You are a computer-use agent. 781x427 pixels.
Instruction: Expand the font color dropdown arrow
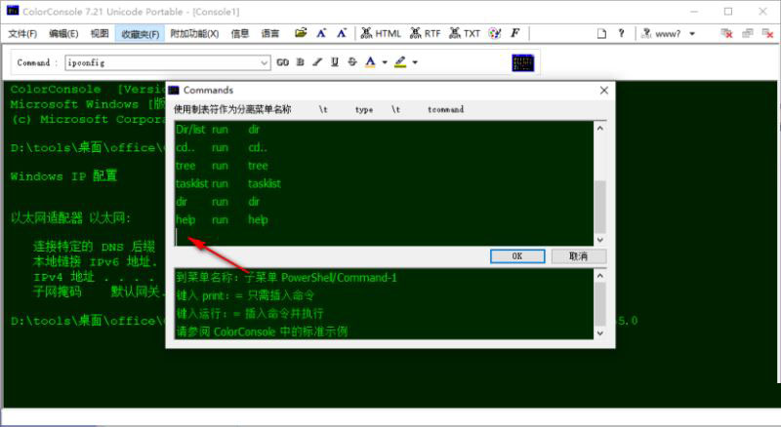pyautogui.click(x=385, y=62)
